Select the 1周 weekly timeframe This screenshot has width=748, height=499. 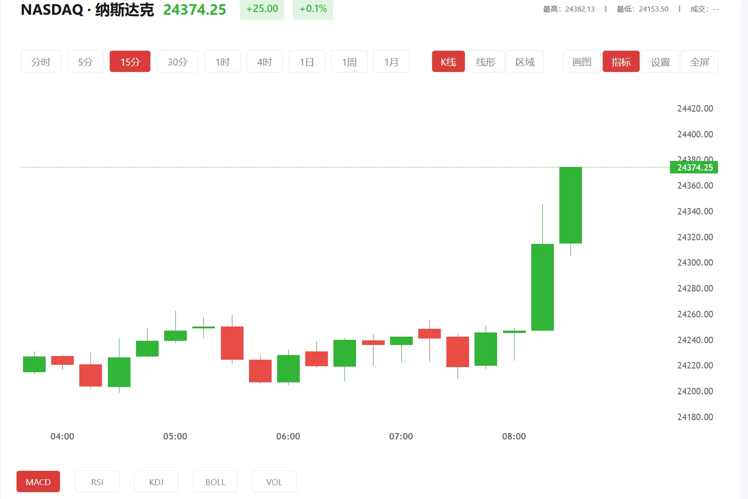(349, 61)
